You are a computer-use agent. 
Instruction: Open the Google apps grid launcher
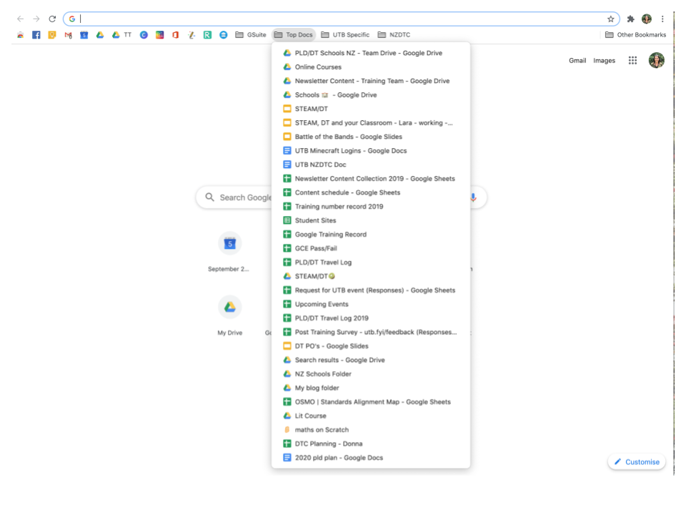(x=632, y=60)
